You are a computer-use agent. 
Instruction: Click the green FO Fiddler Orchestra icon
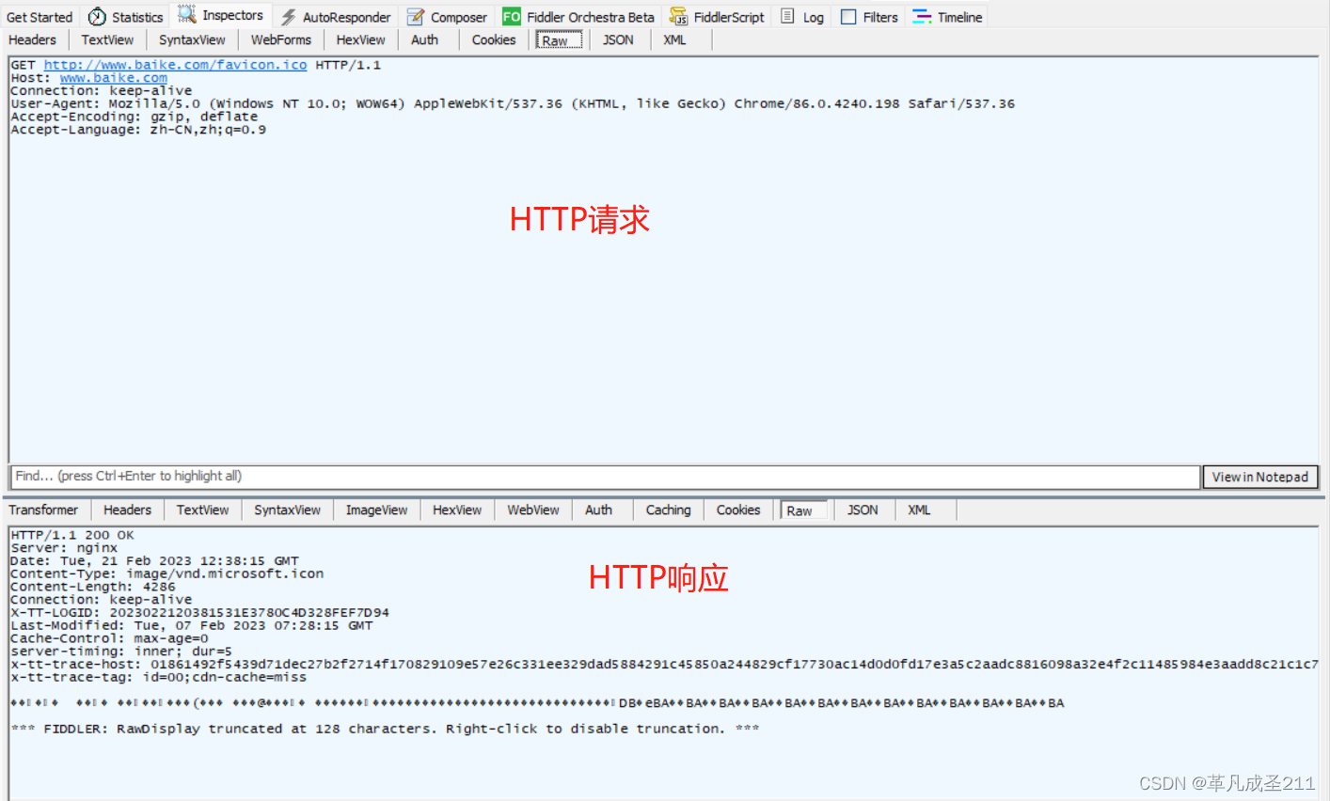pos(511,16)
